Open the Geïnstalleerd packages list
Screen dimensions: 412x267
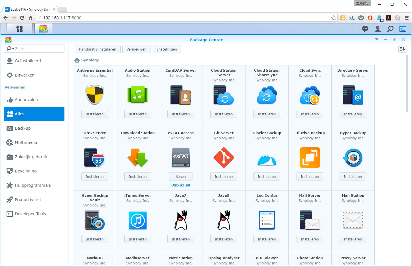tap(34, 61)
